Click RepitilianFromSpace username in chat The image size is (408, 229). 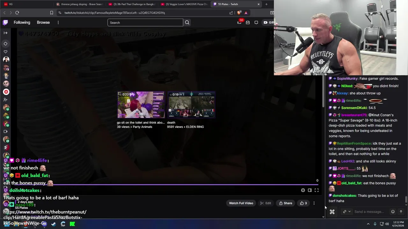click(354, 143)
